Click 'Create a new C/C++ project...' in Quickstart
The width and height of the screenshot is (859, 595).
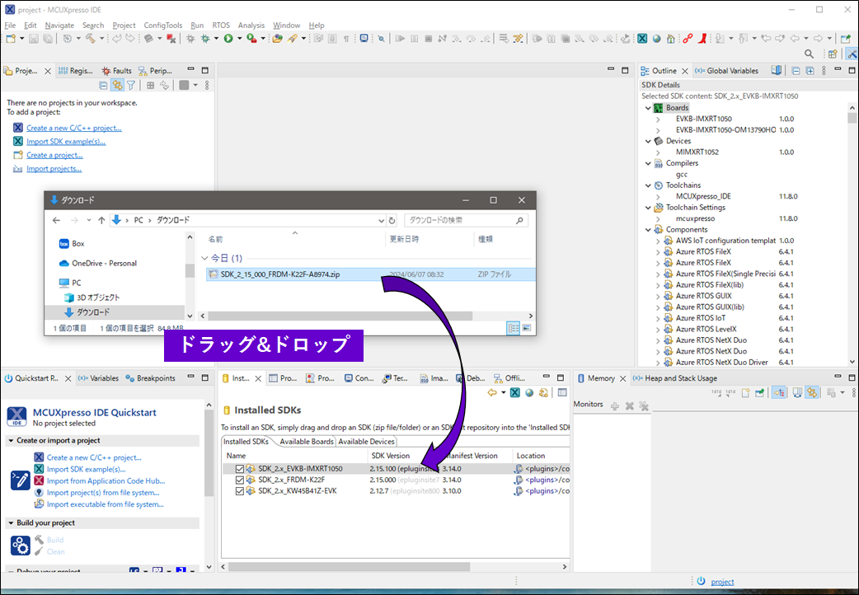pos(94,457)
